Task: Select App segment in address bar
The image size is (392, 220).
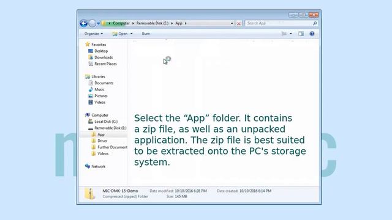Action: [178, 23]
